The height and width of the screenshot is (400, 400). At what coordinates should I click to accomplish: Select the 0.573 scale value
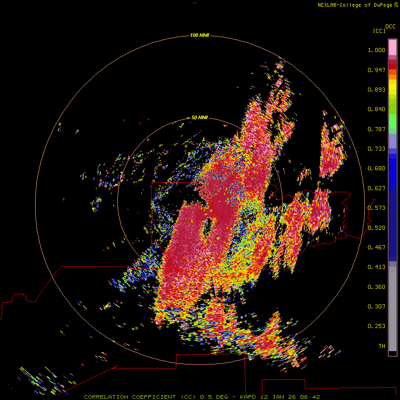click(376, 208)
